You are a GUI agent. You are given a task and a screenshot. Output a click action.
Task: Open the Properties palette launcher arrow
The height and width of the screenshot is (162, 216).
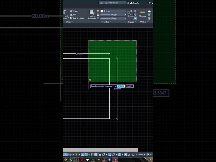tap(126, 22)
